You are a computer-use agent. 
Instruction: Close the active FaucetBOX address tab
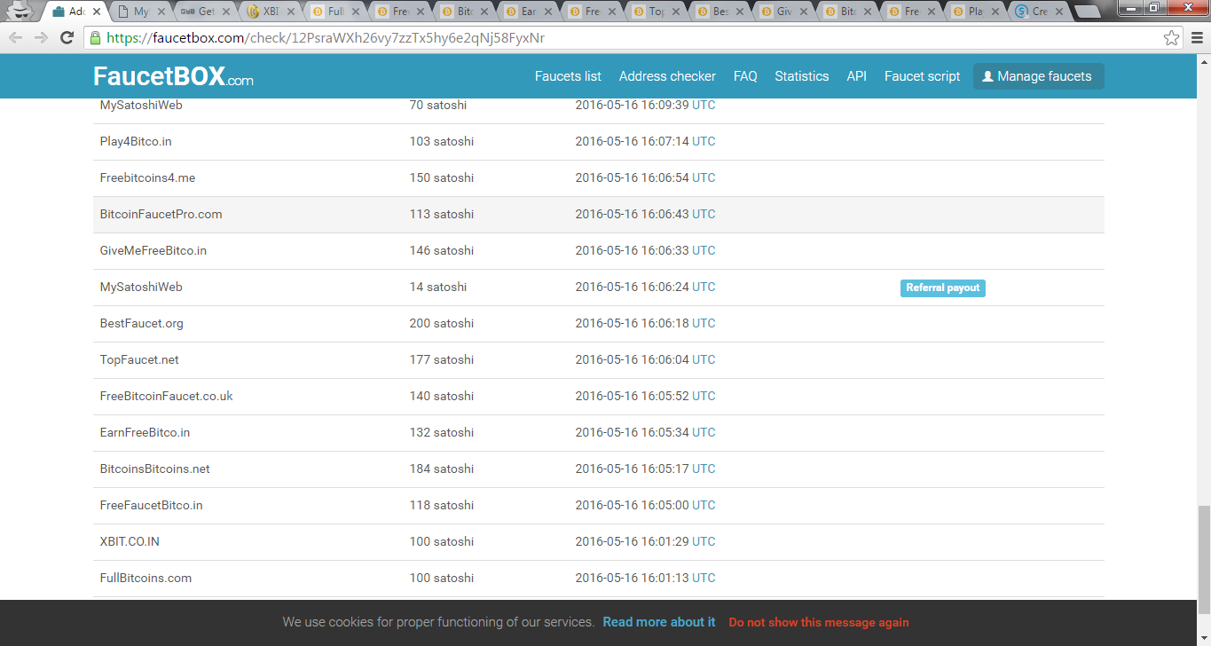(98, 12)
